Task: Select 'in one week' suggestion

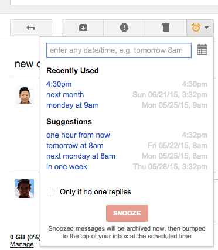Action: (67, 167)
